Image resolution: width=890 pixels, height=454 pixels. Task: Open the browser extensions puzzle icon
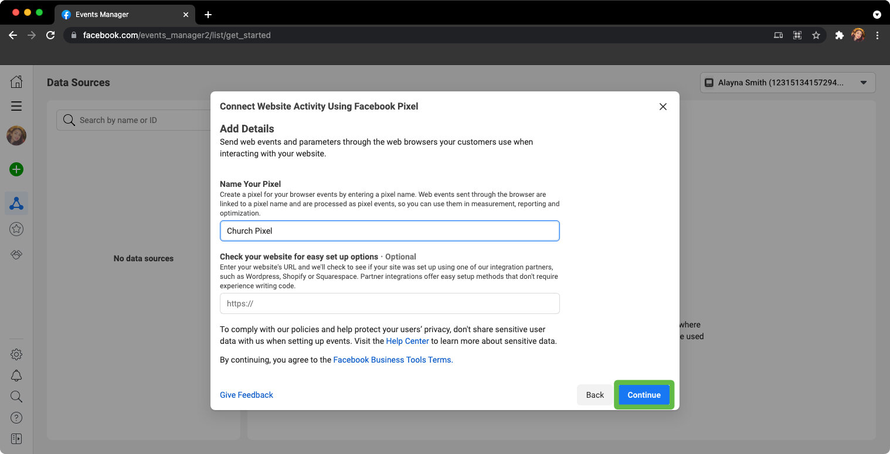point(840,35)
